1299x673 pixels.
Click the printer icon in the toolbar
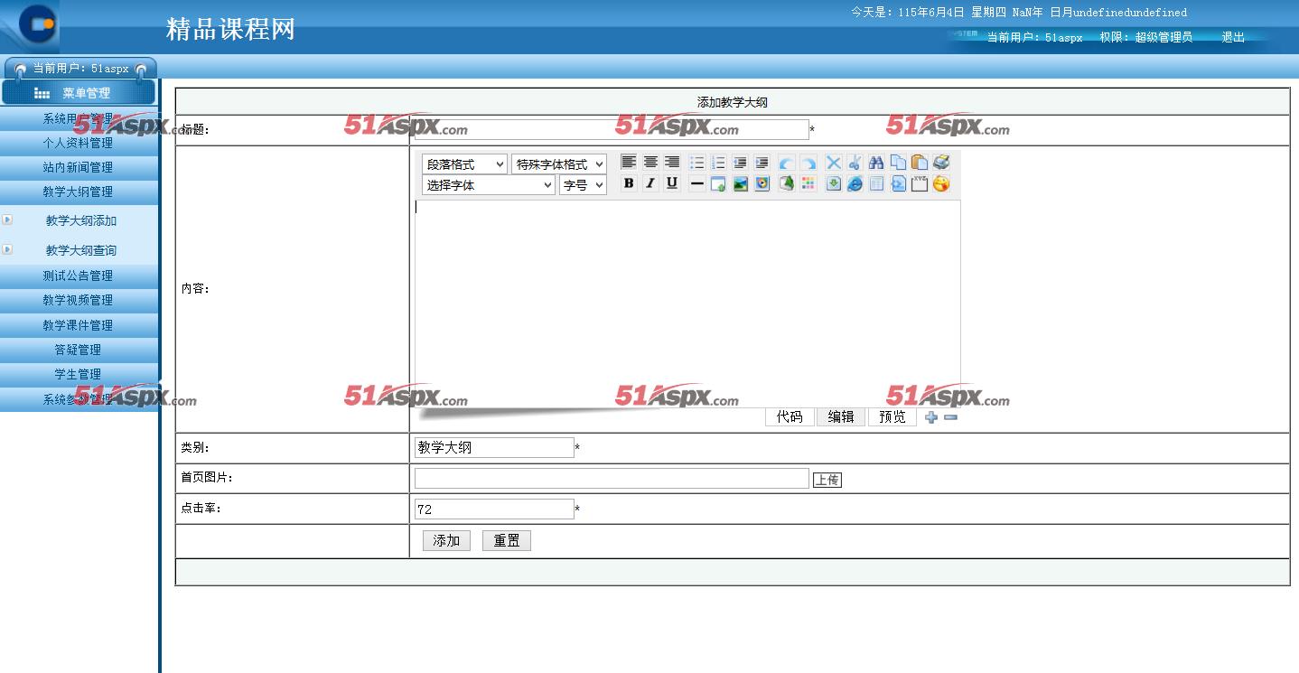941,163
